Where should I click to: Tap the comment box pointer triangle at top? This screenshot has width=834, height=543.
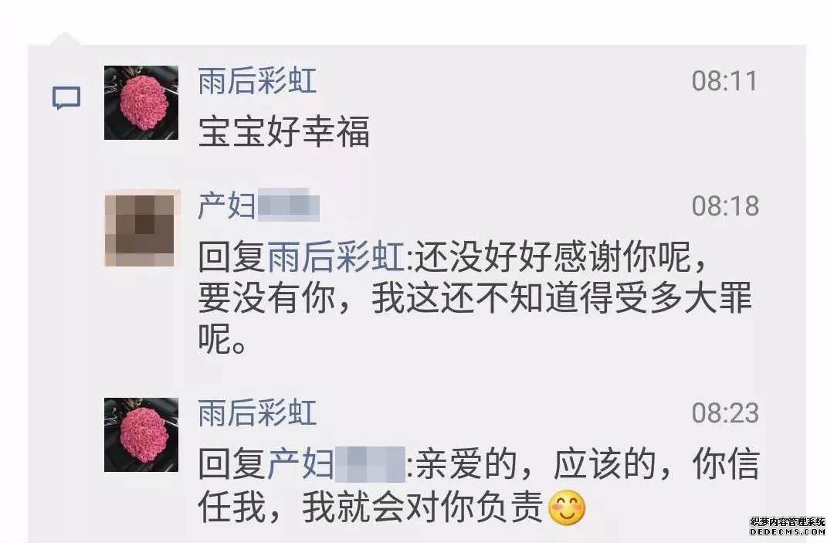64,39
